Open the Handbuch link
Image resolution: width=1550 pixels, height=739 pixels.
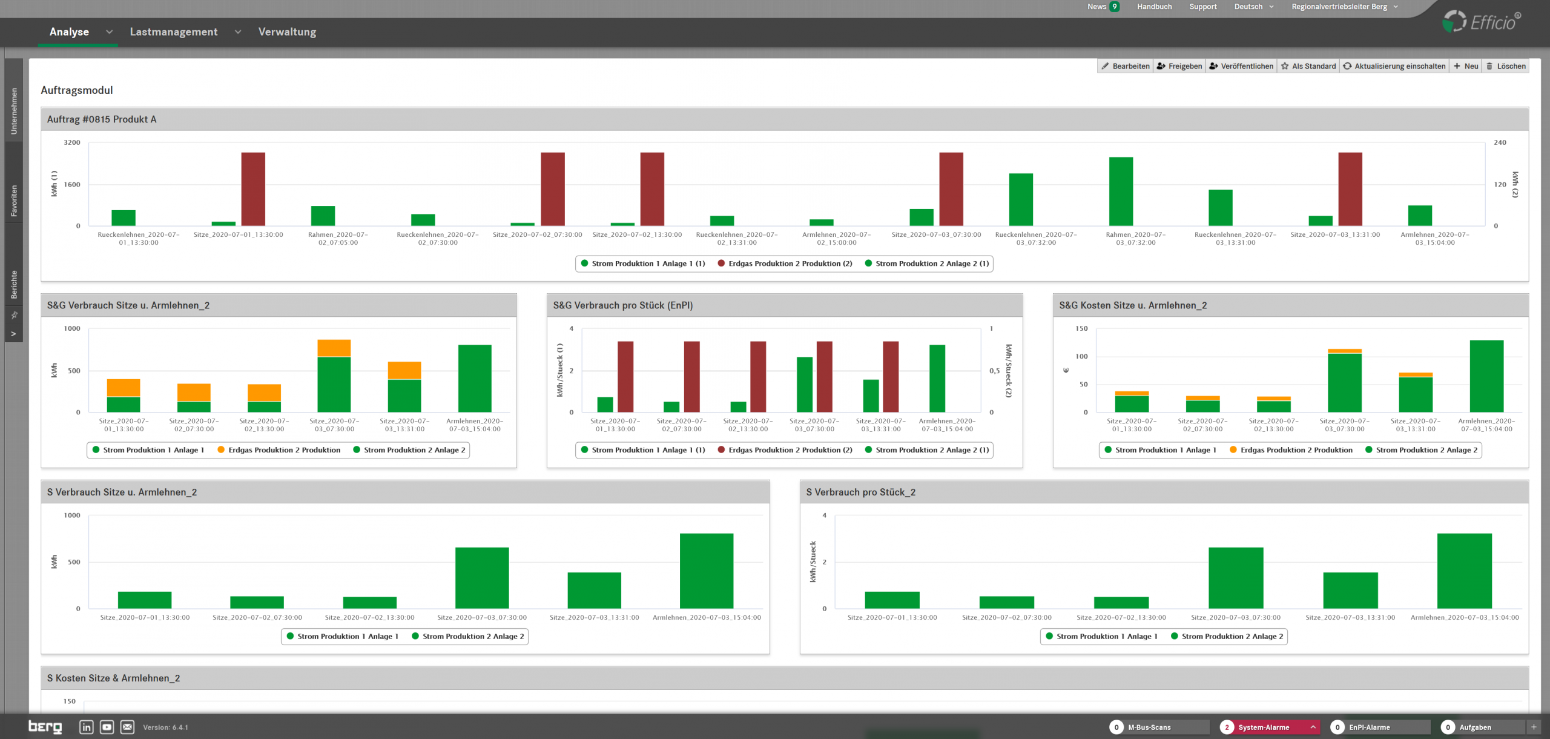point(1154,7)
